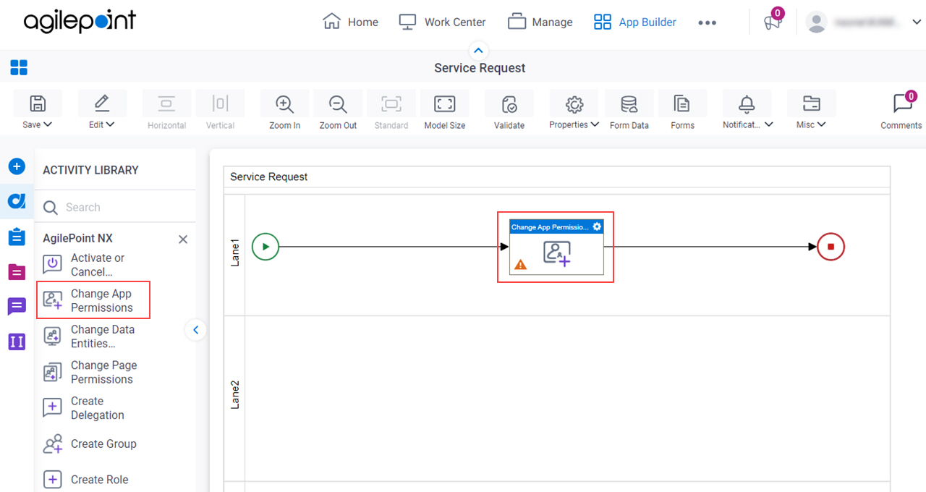
Task: Go to Home in top navigation
Action: tap(350, 22)
